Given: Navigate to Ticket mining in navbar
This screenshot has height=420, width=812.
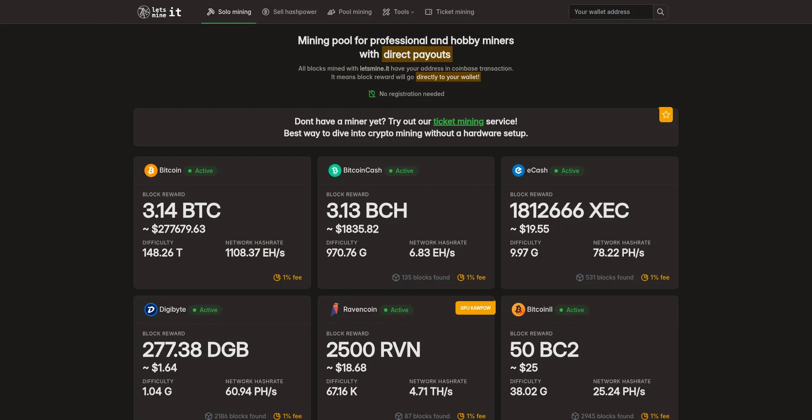Looking at the screenshot, I should [449, 12].
